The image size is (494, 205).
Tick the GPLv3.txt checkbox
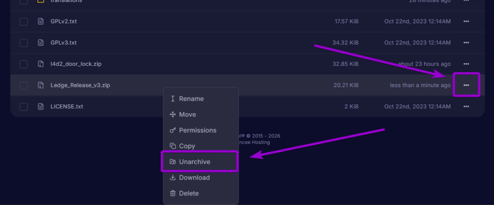pos(24,43)
